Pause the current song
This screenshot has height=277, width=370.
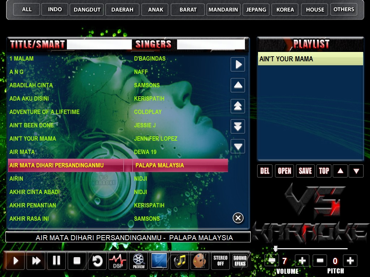click(x=56, y=260)
